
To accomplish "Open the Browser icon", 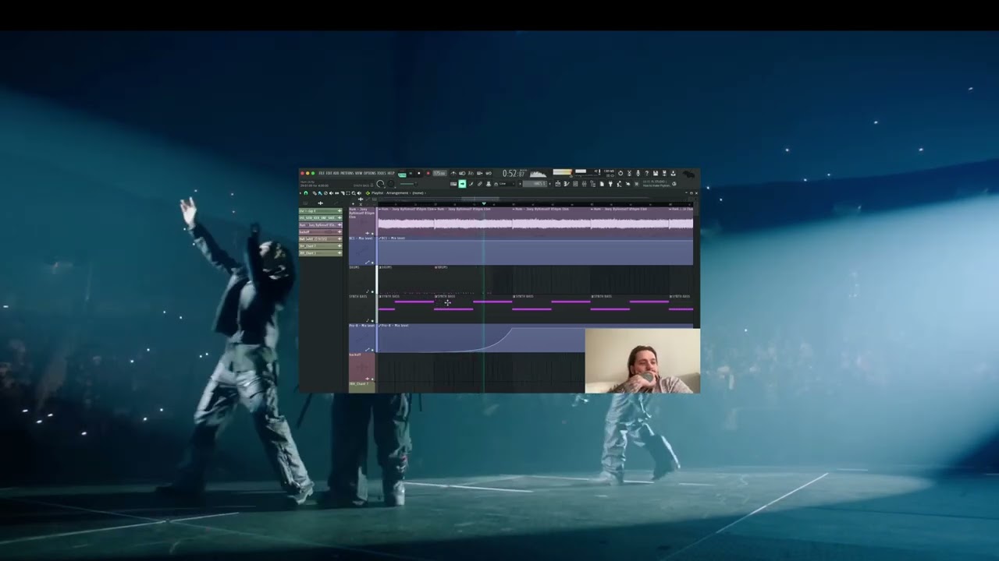I will pyautogui.click(x=592, y=184).
